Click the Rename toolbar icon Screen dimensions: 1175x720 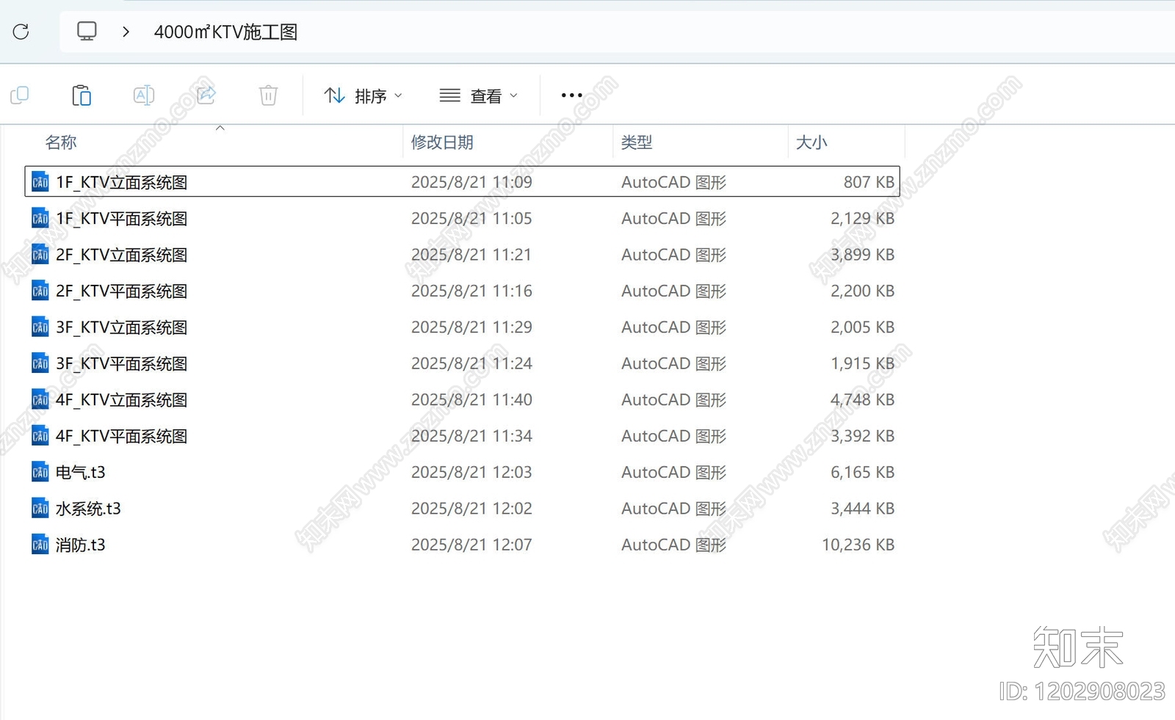(x=144, y=95)
